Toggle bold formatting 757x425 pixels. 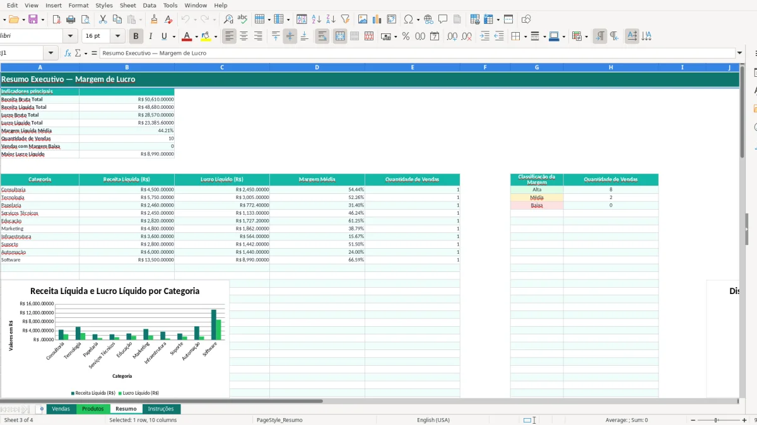[x=135, y=37]
